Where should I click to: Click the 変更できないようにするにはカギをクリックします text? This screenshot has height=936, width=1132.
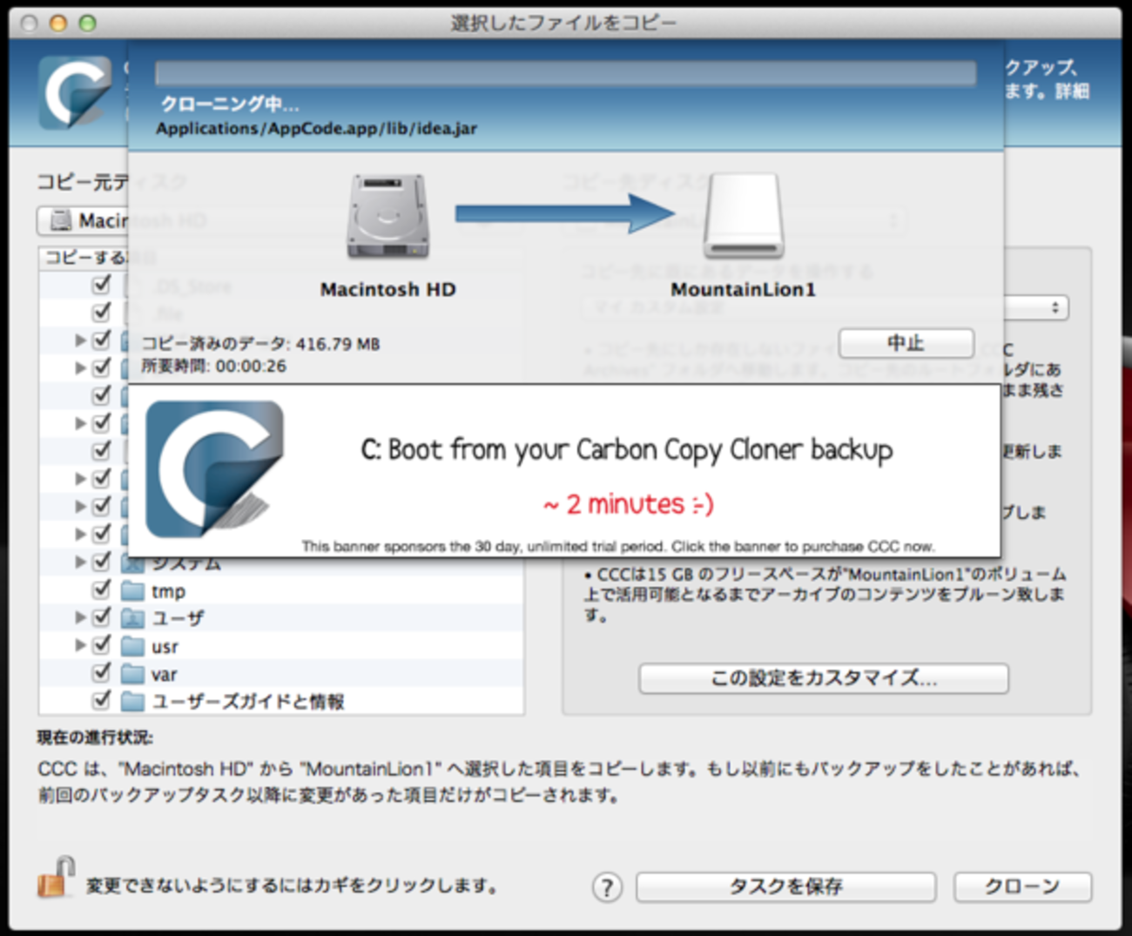[x=293, y=886]
